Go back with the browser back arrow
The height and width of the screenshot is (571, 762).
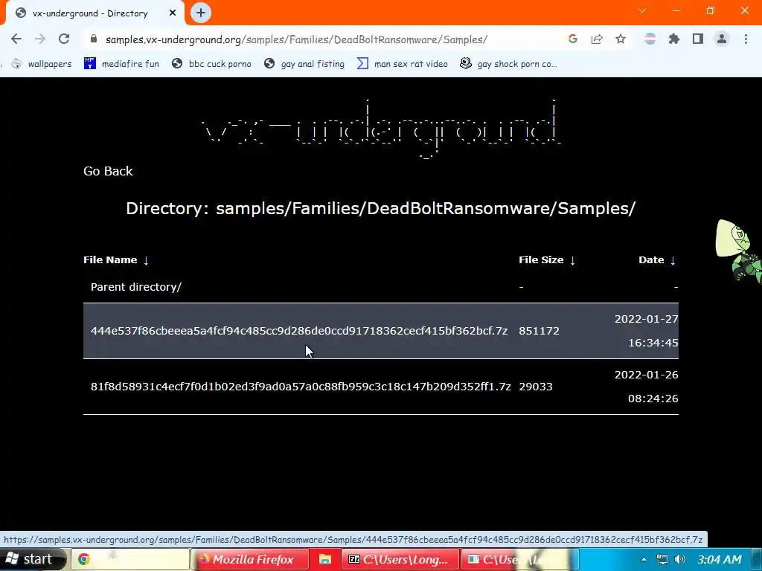coord(16,39)
